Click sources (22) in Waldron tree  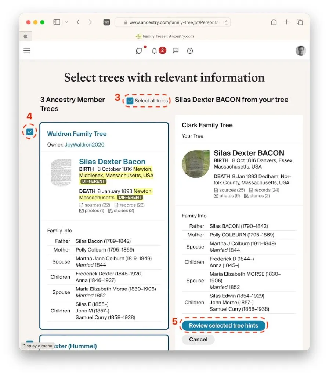tap(95, 205)
